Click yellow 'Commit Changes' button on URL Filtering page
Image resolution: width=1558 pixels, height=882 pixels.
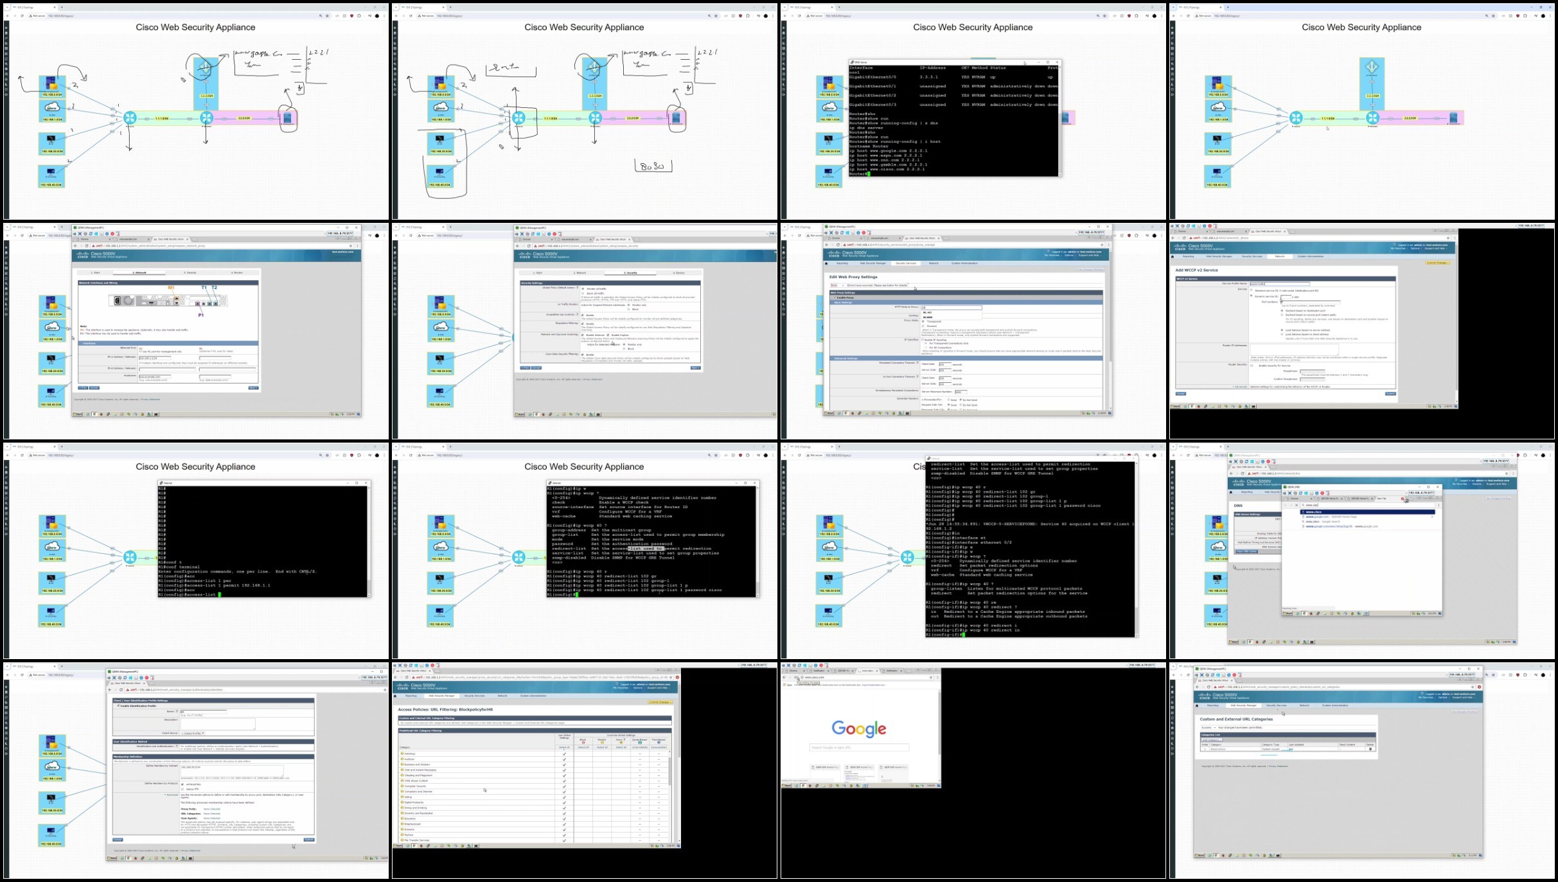click(660, 702)
